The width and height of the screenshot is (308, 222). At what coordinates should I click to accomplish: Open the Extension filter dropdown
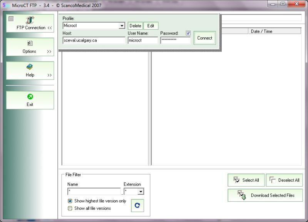click(141, 191)
